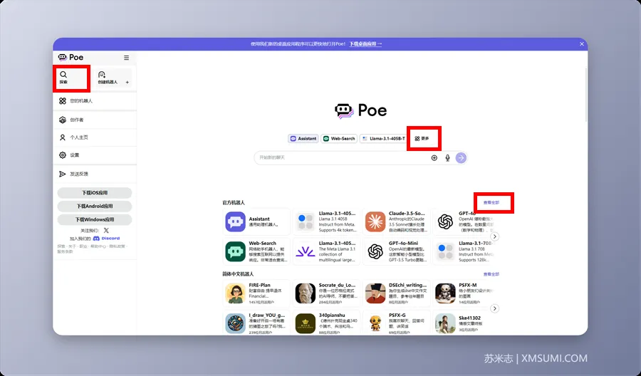Image resolution: width=641 pixels, height=376 pixels.
Task: Click the plus attachment icon in chat box
Action: coord(434,158)
